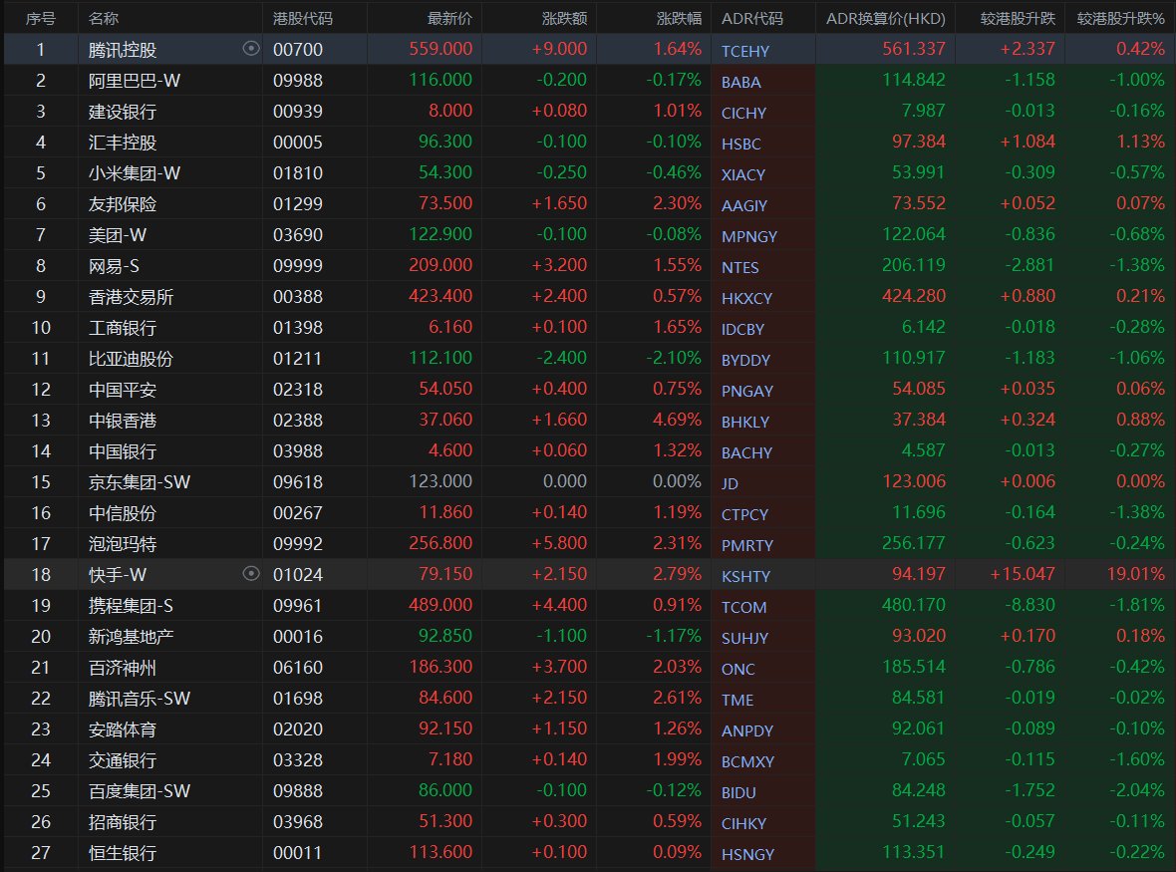Screen dimensions: 1176x872
Task: Click ADR code BABA
Action: pos(740,82)
